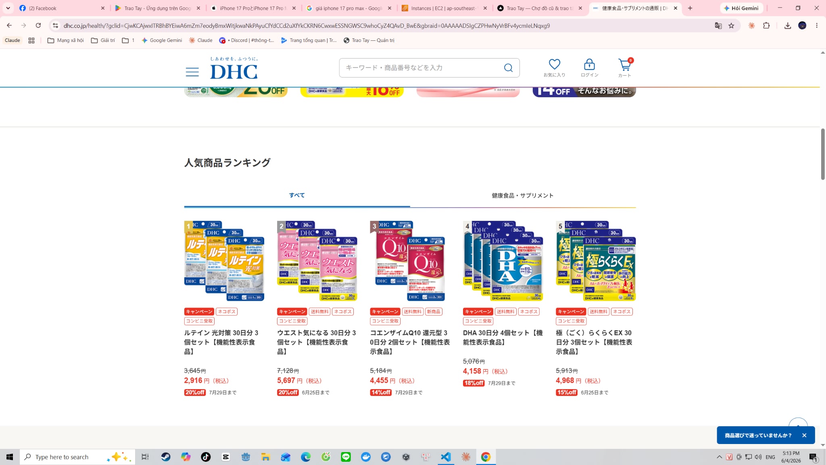826x465 pixels.
Task: Open the ルテイン 光対策 product title link
Action: pyautogui.click(x=221, y=342)
